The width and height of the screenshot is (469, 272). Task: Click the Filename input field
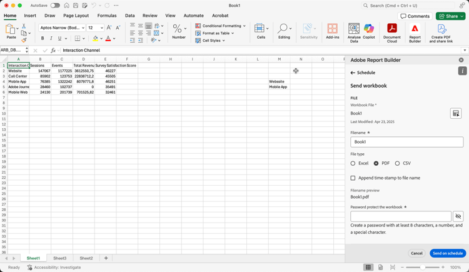click(407, 142)
